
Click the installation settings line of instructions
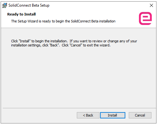(61, 45)
